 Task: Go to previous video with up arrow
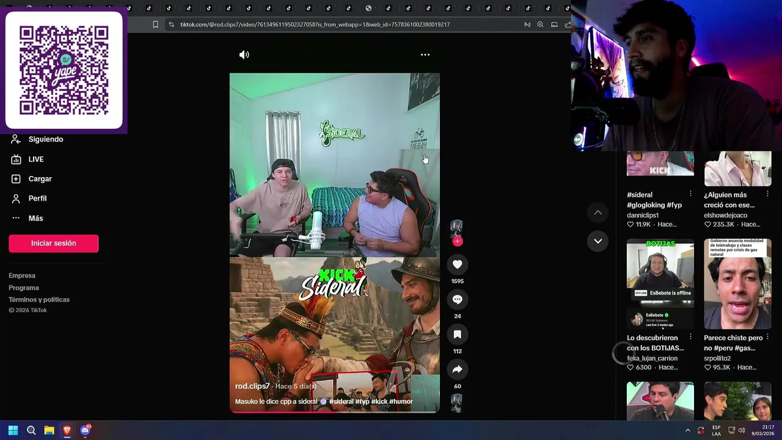click(x=598, y=213)
